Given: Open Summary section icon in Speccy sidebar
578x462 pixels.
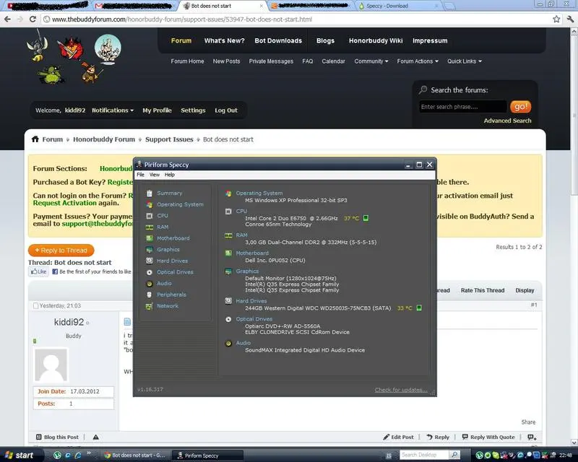Looking at the screenshot, I should click(150, 193).
